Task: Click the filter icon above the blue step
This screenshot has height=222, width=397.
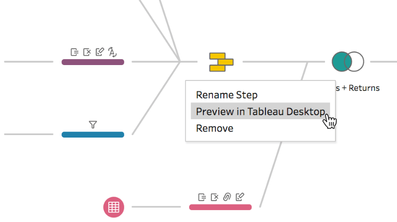Action: click(92, 125)
